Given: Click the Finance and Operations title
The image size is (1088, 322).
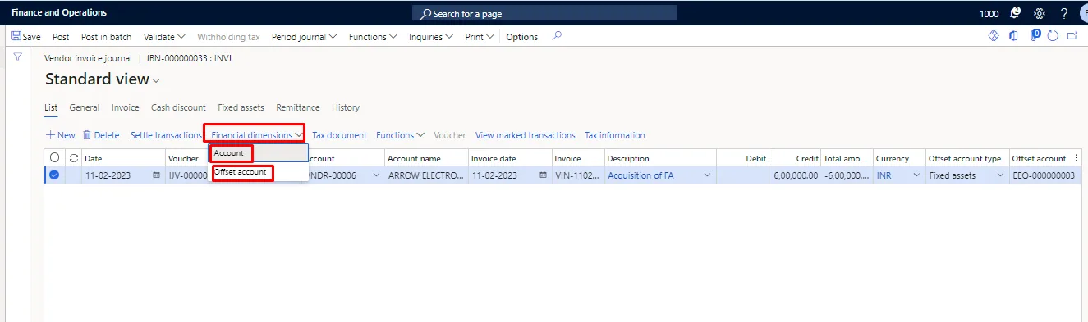Looking at the screenshot, I should [59, 13].
